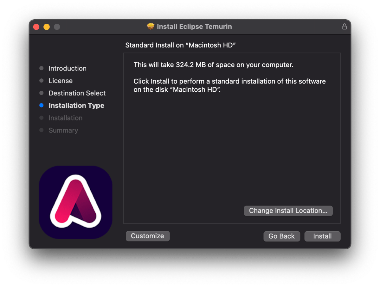
Task: Click the Eclipse Adoptium logo
Action: (75, 202)
